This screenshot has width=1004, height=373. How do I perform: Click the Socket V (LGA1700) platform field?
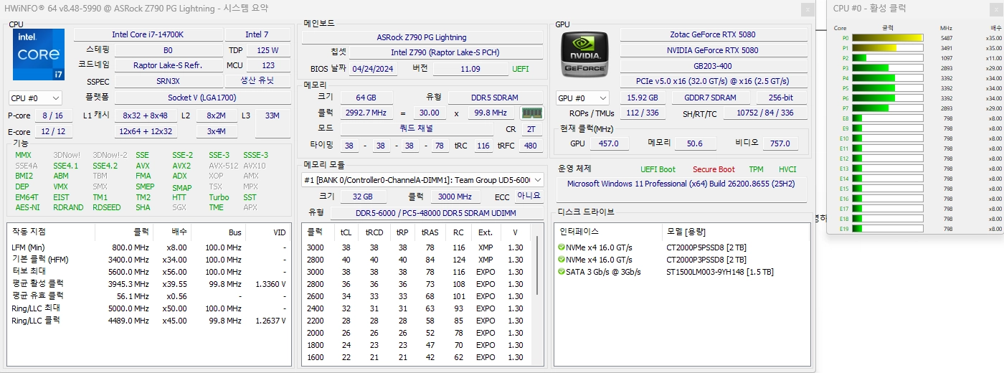[x=202, y=98]
